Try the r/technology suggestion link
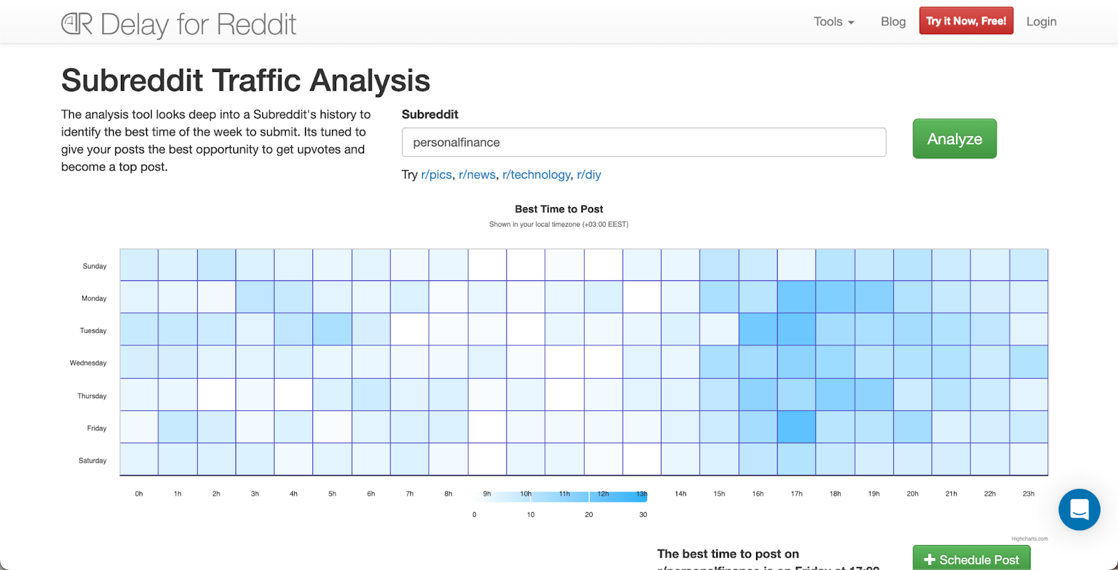 (537, 174)
